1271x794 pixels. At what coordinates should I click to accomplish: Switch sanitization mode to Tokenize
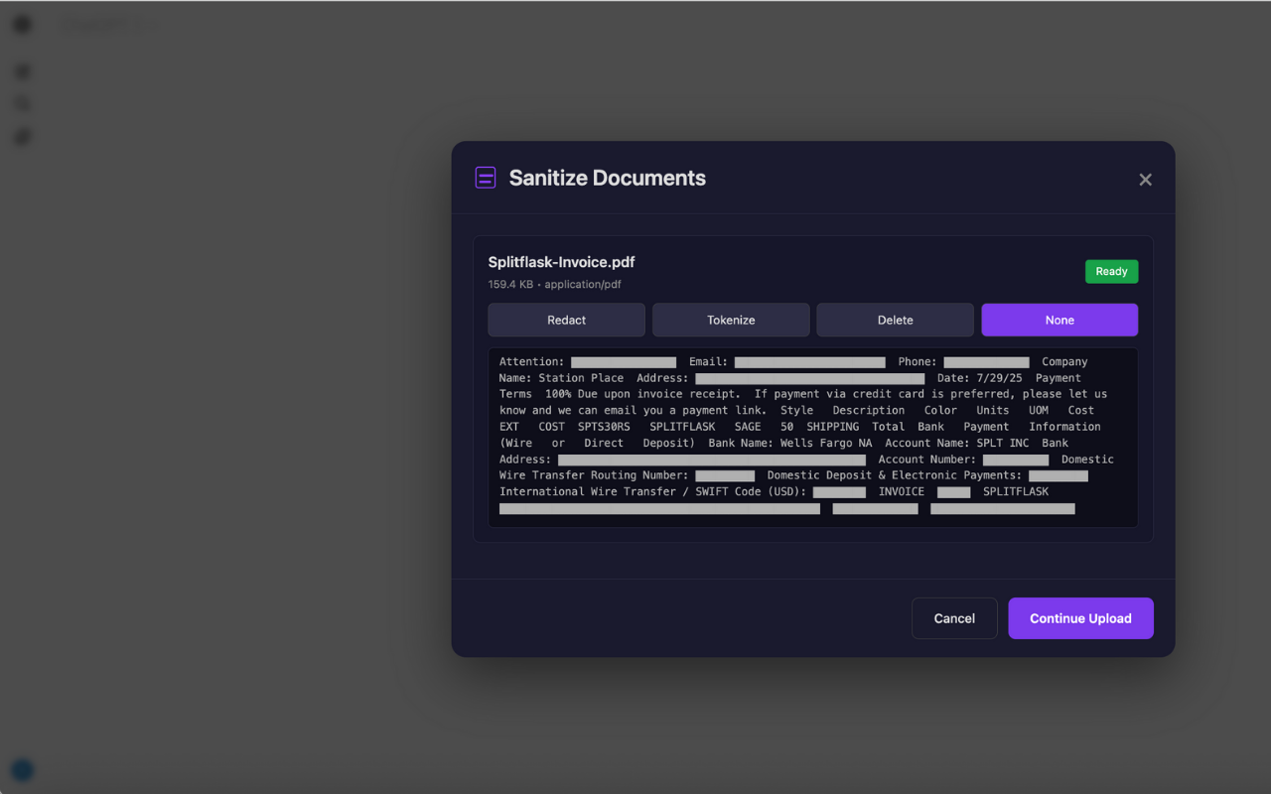(x=731, y=320)
